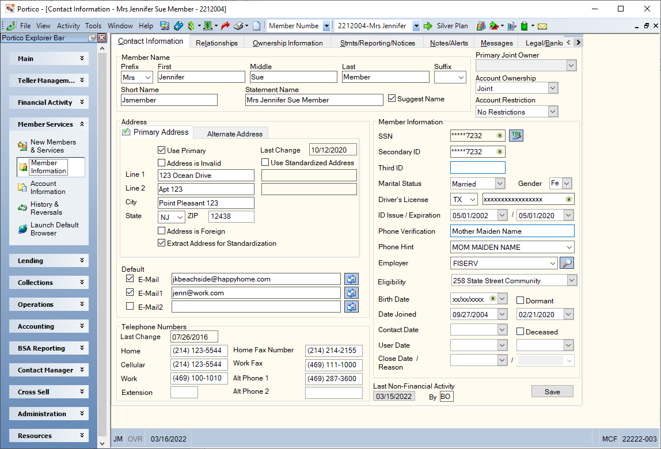Switch to the Ownership Information tab
The image size is (661, 449).
(x=287, y=43)
